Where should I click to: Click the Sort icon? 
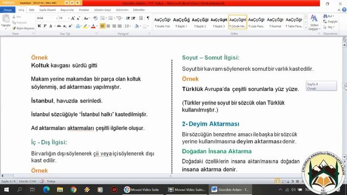[141, 18]
